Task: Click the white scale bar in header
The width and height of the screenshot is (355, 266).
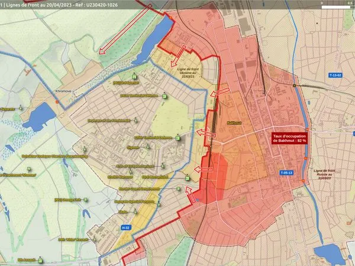Action: (x=335, y=7)
